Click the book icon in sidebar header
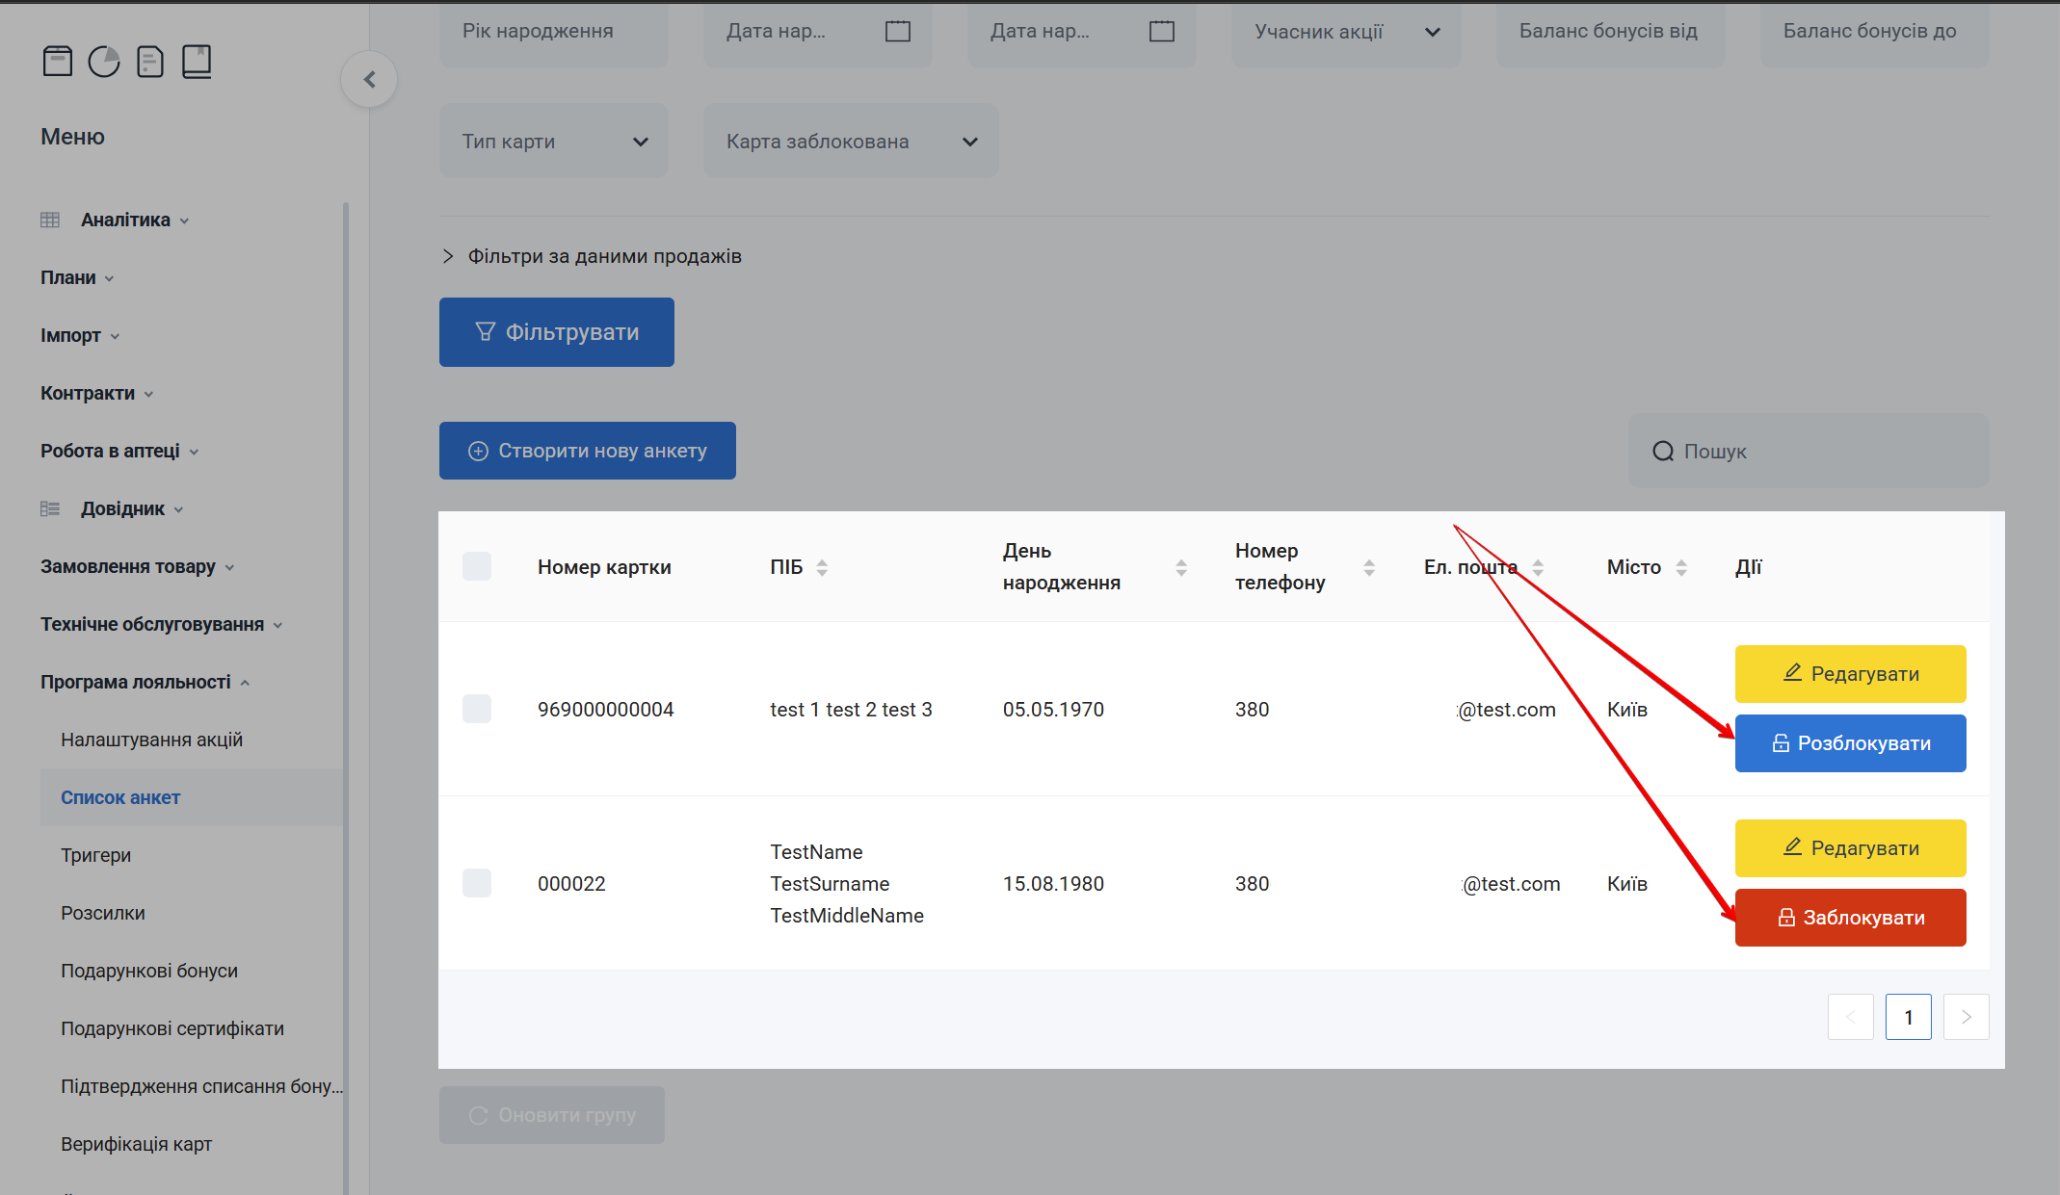2060x1195 pixels. (x=197, y=62)
